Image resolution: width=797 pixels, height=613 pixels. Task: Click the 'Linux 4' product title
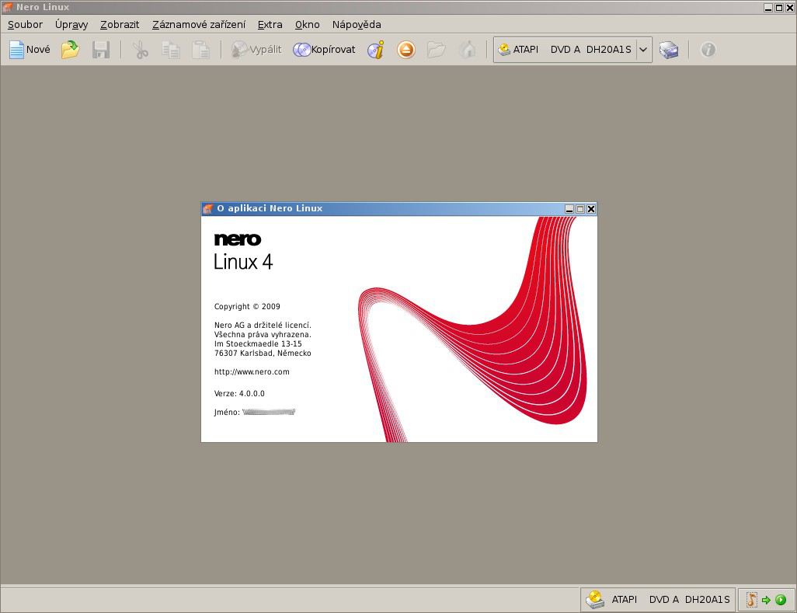coord(243,262)
